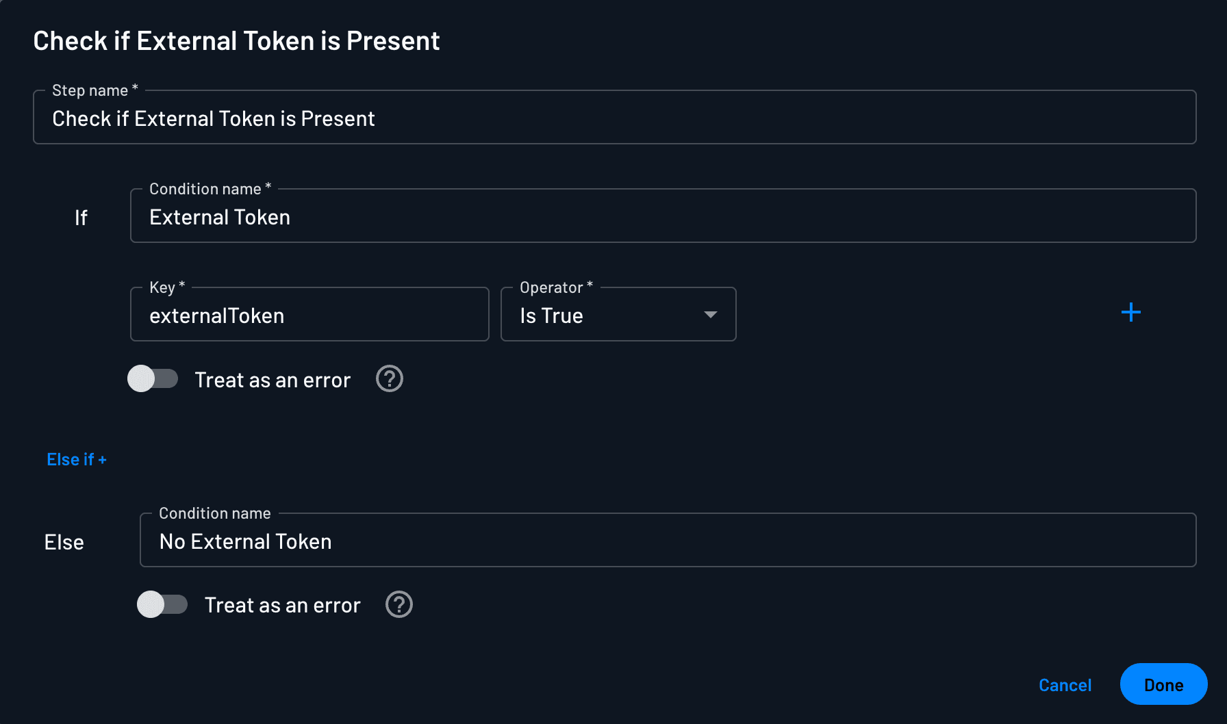The height and width of the screenshot is (724, 1227).
Task: Open the Operator dropdown showing Is True
Action: pyautogui.click(x=617, y=314)
